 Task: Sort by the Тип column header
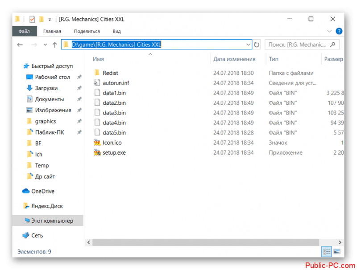274,59
